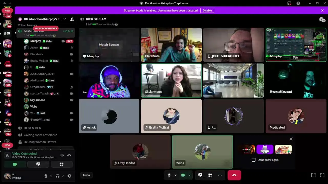This screenshot has height=184, width=328.
Task: Launch the Scream activity thumbnail
Action: [247, 149]
